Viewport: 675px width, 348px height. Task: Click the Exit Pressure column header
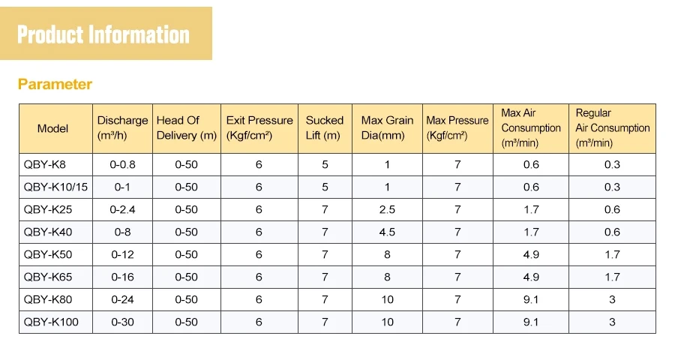(x=259, y=128)
